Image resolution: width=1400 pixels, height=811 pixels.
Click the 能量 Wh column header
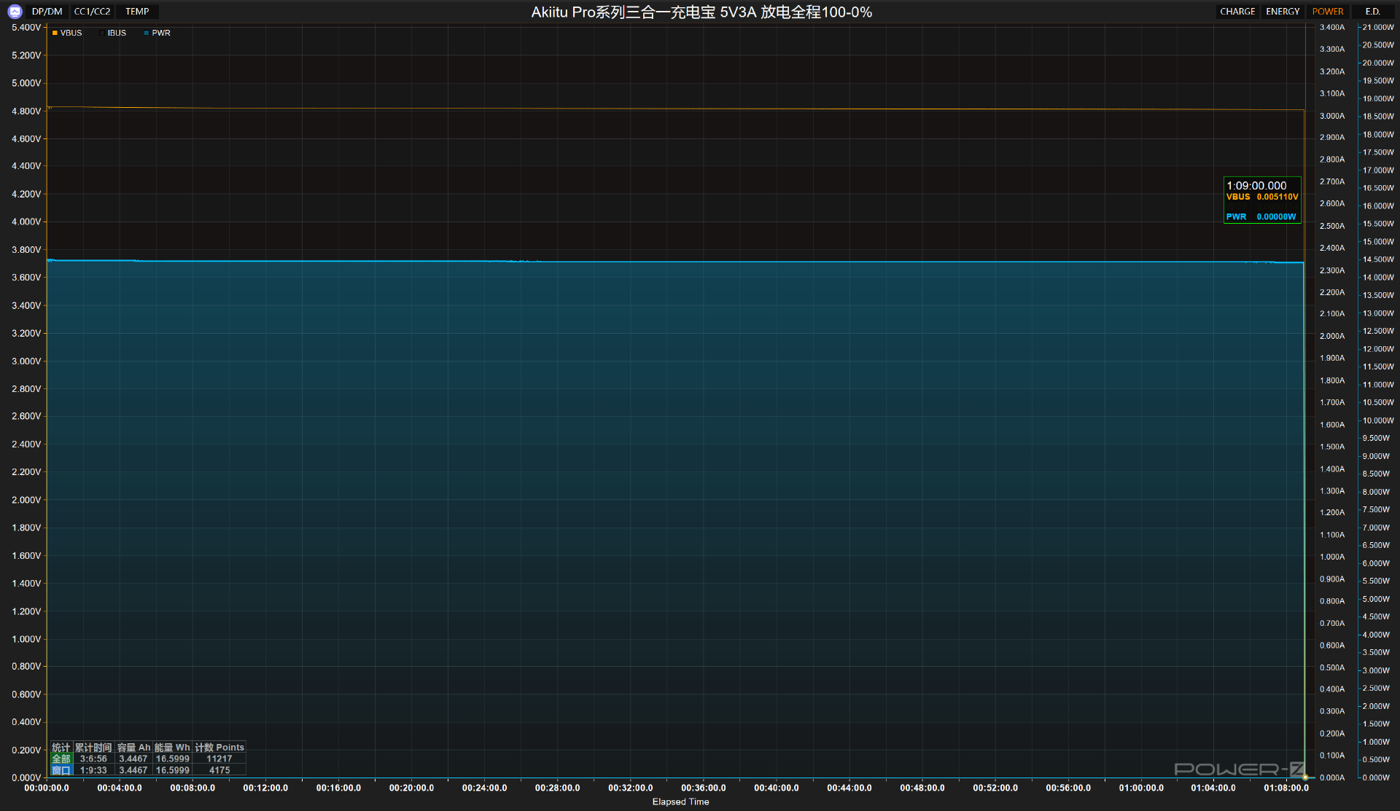click(x=172, y=748)
